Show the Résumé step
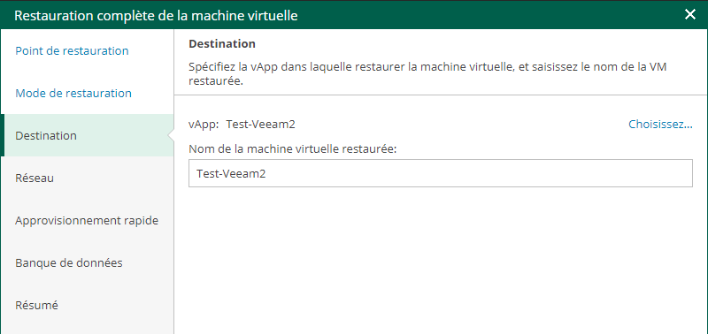 coord(36,305)
